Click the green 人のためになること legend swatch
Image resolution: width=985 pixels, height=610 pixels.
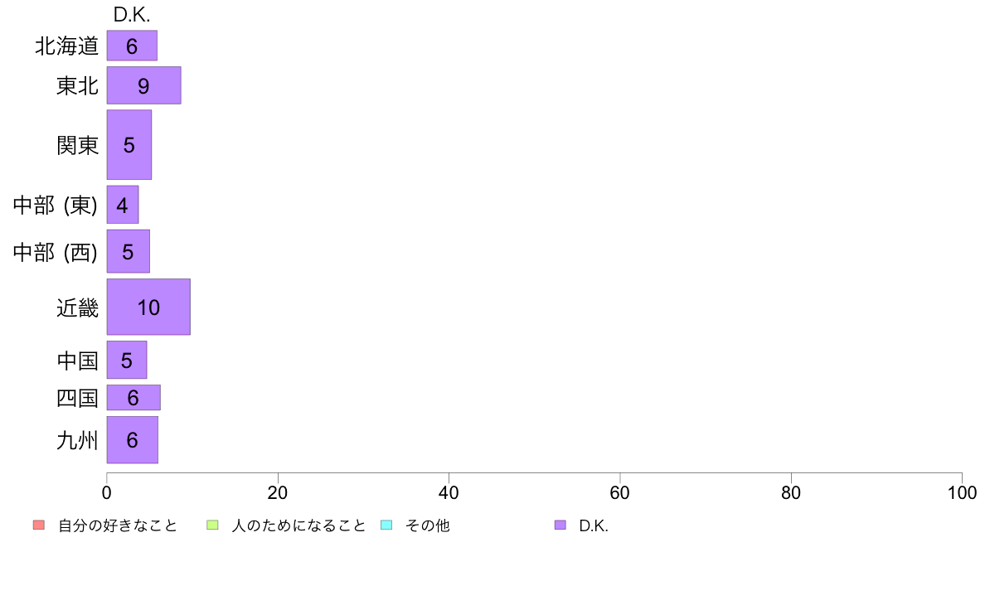(212, 525)
